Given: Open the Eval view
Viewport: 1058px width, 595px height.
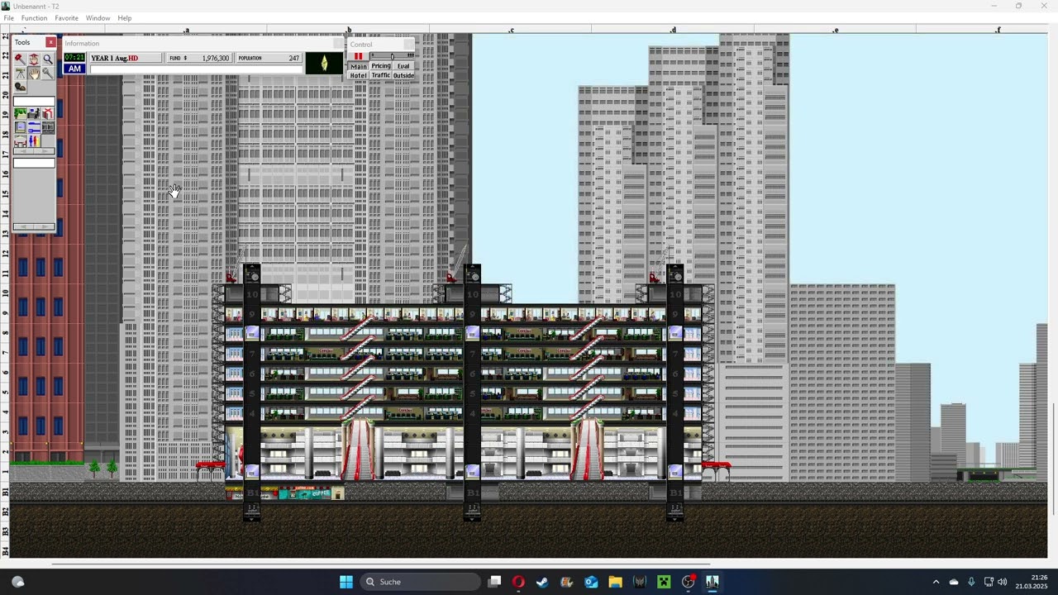Looking at the screenshot, I should tap(403, 66).
